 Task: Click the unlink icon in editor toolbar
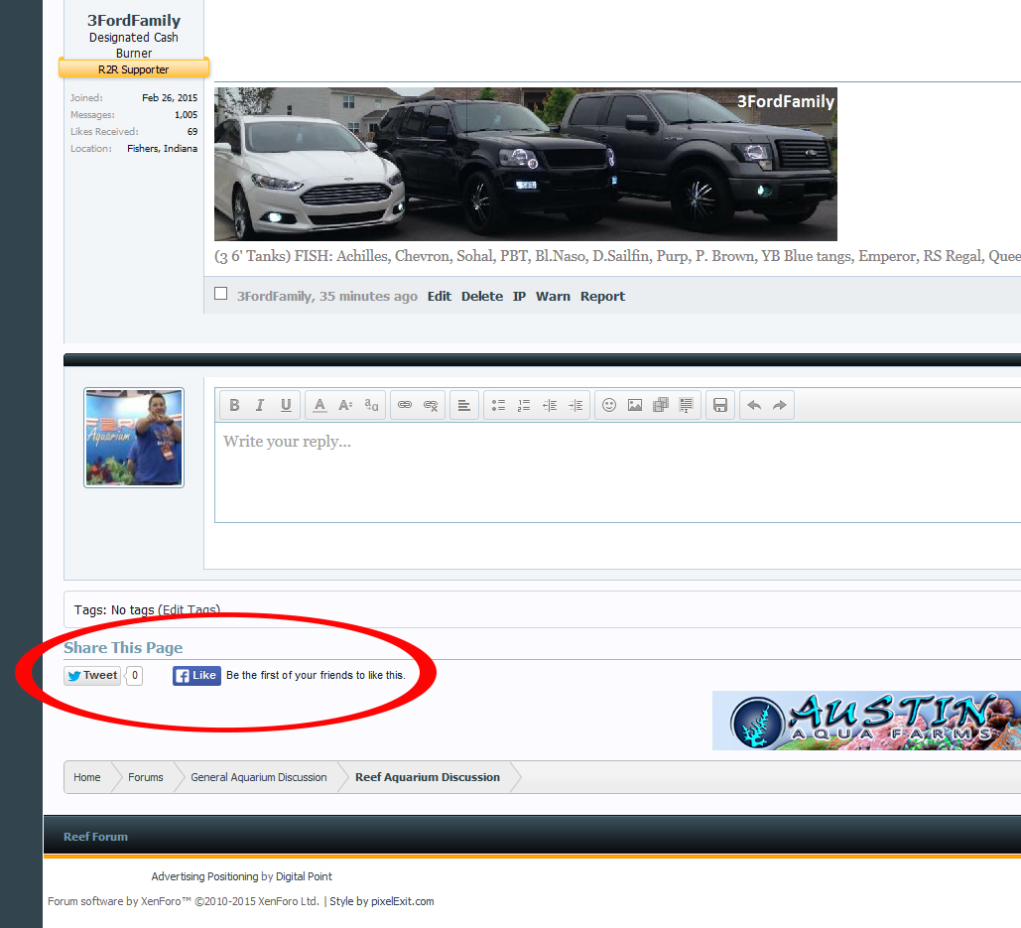pyautogui.click(x=431, y=405)
